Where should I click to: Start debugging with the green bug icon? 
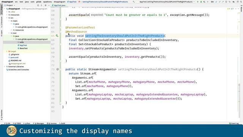(x=201, y=2)
